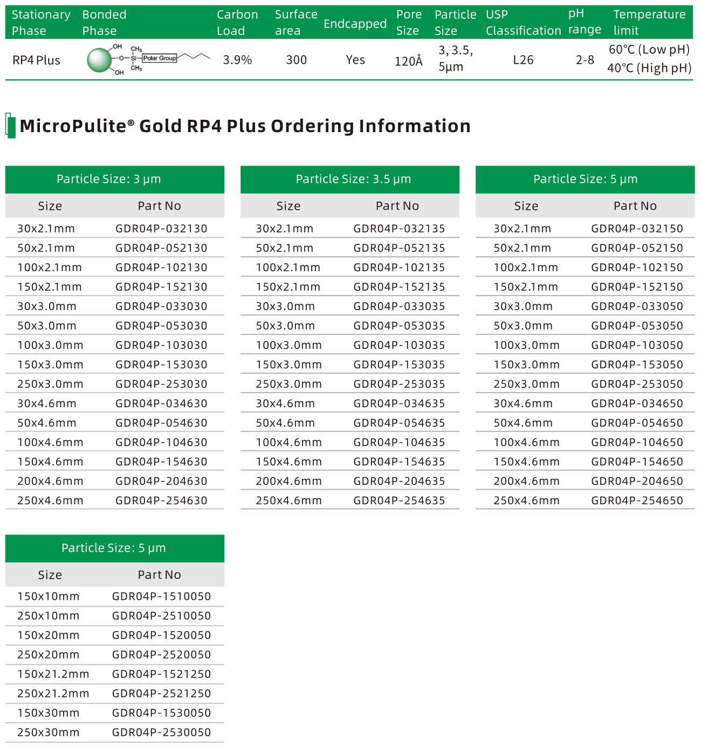Image resolution: width=701 pixels, height=754 pixels.
Task: Select part number GDR04P-053035
Action: point(400,326)
